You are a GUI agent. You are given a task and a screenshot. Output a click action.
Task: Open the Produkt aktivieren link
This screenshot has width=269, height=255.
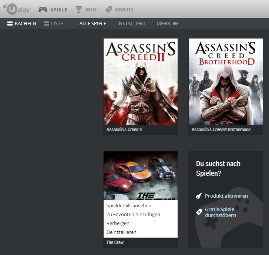226,196
